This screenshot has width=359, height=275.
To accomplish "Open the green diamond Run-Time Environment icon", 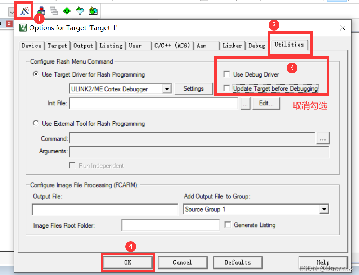I will tap(67, 11).
